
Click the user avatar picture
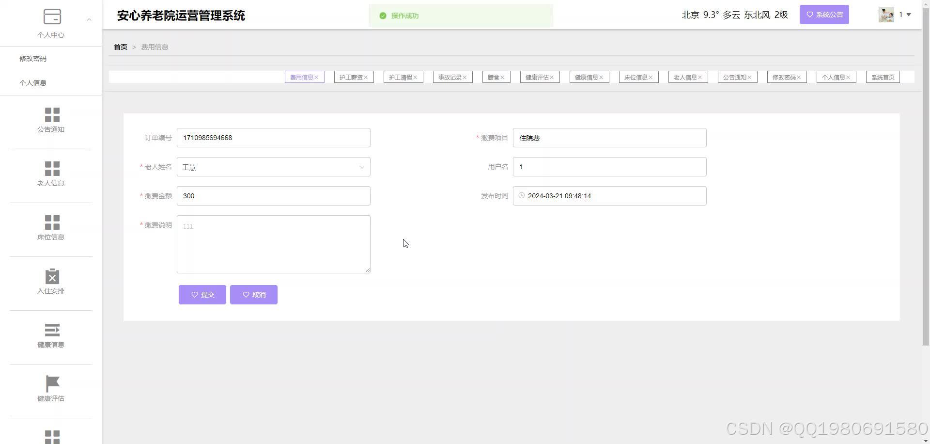click(886, 15)
